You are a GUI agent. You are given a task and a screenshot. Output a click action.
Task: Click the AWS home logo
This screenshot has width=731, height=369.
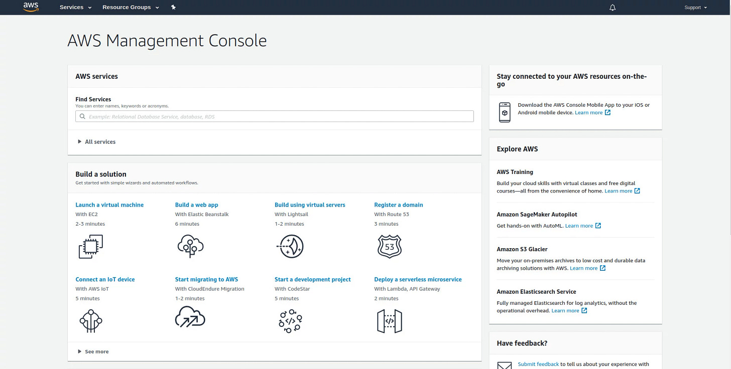tap(30, 7)
